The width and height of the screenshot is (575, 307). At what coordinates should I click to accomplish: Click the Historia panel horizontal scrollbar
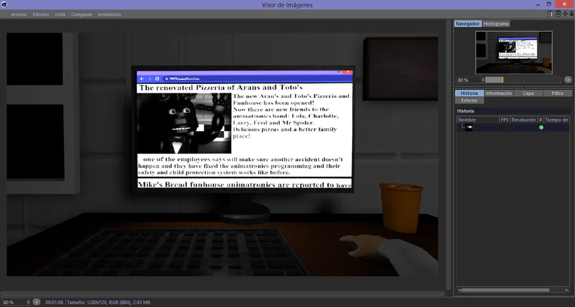pos(505,290)
